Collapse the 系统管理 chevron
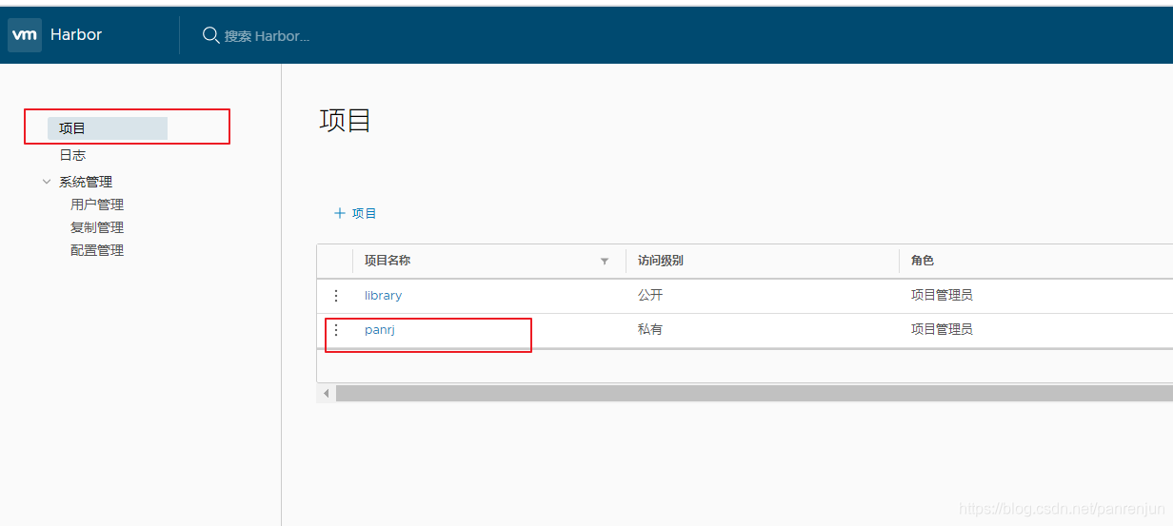This screenshot has height=526, width=1173. [x=47, y=181]
